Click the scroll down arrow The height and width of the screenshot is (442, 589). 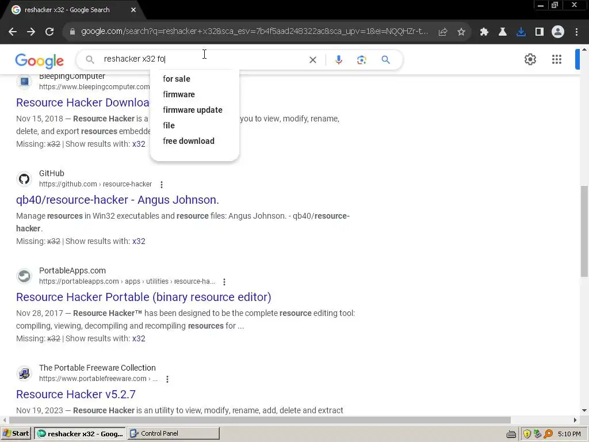[x=584, y=410]
